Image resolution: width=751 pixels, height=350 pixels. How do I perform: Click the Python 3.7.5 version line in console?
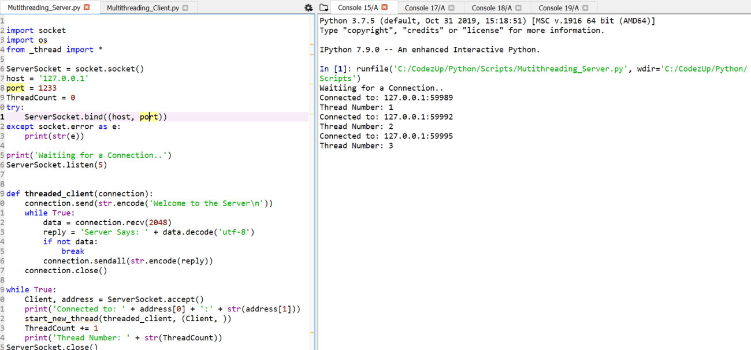pos(488,21)
